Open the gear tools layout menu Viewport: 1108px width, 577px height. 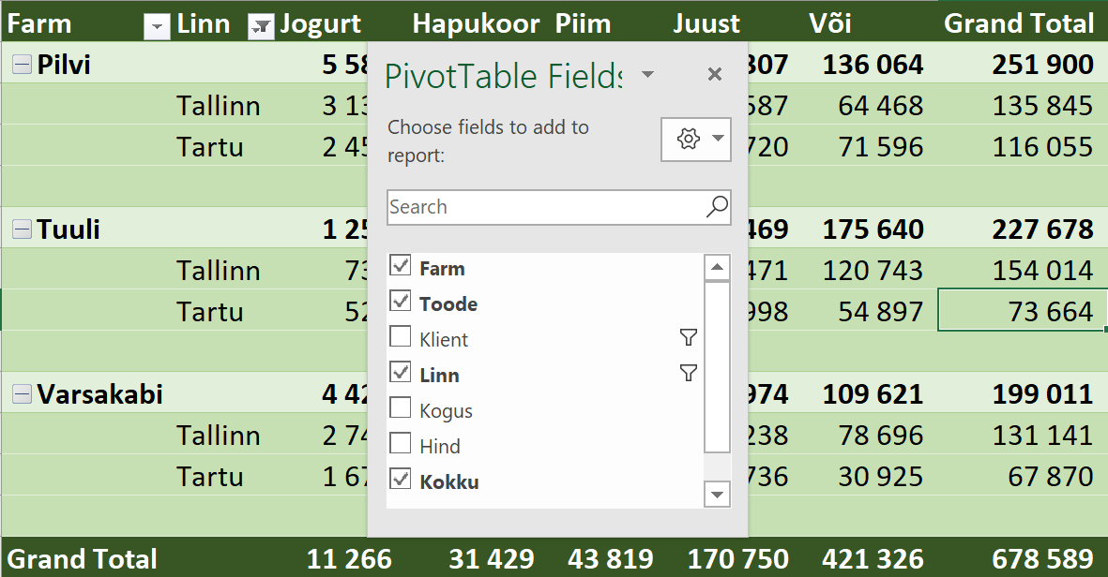pos(695,140)
